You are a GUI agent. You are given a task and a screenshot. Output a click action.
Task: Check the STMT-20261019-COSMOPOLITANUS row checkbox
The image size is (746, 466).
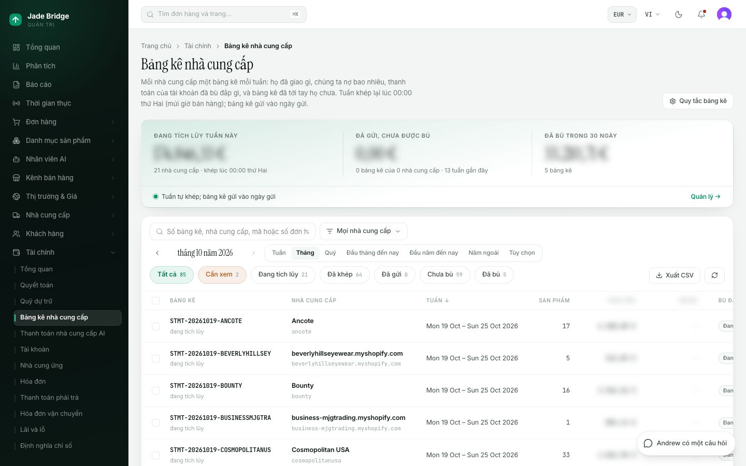pyautogui.click(x=155, y=455)
